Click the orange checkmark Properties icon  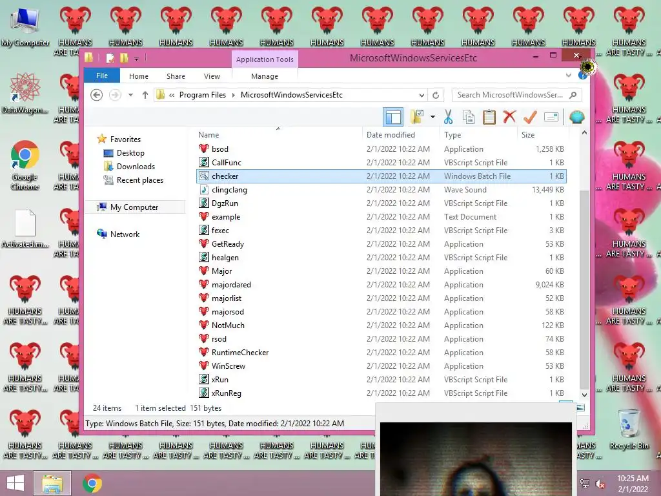pyautogui.click(x=530, y=117)
